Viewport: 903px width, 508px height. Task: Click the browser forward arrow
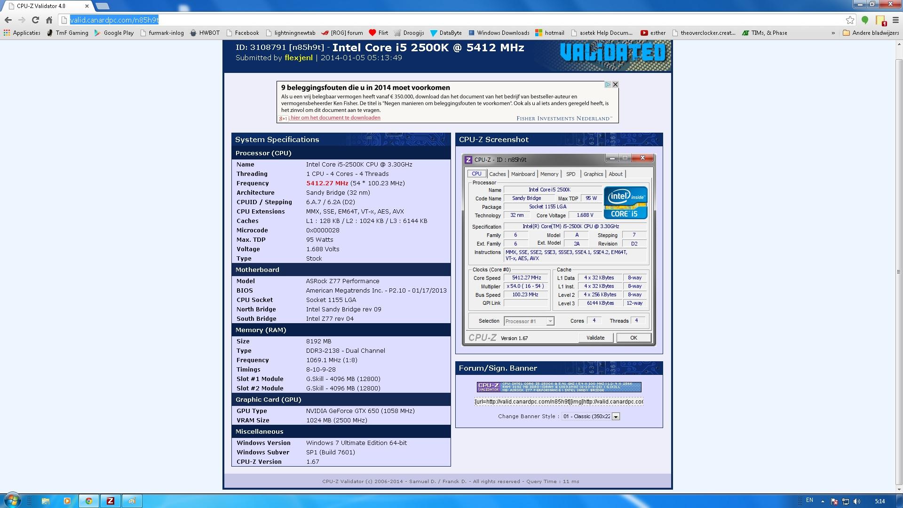(22, 20)
